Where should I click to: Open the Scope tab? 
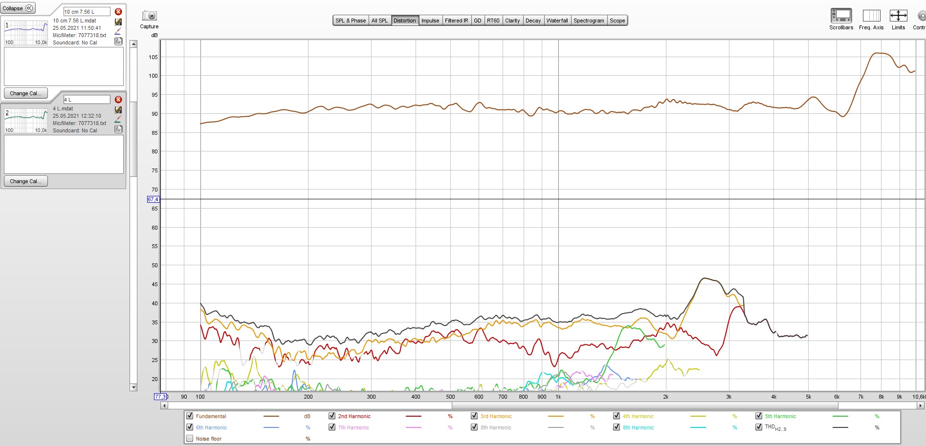click(617, 21)
